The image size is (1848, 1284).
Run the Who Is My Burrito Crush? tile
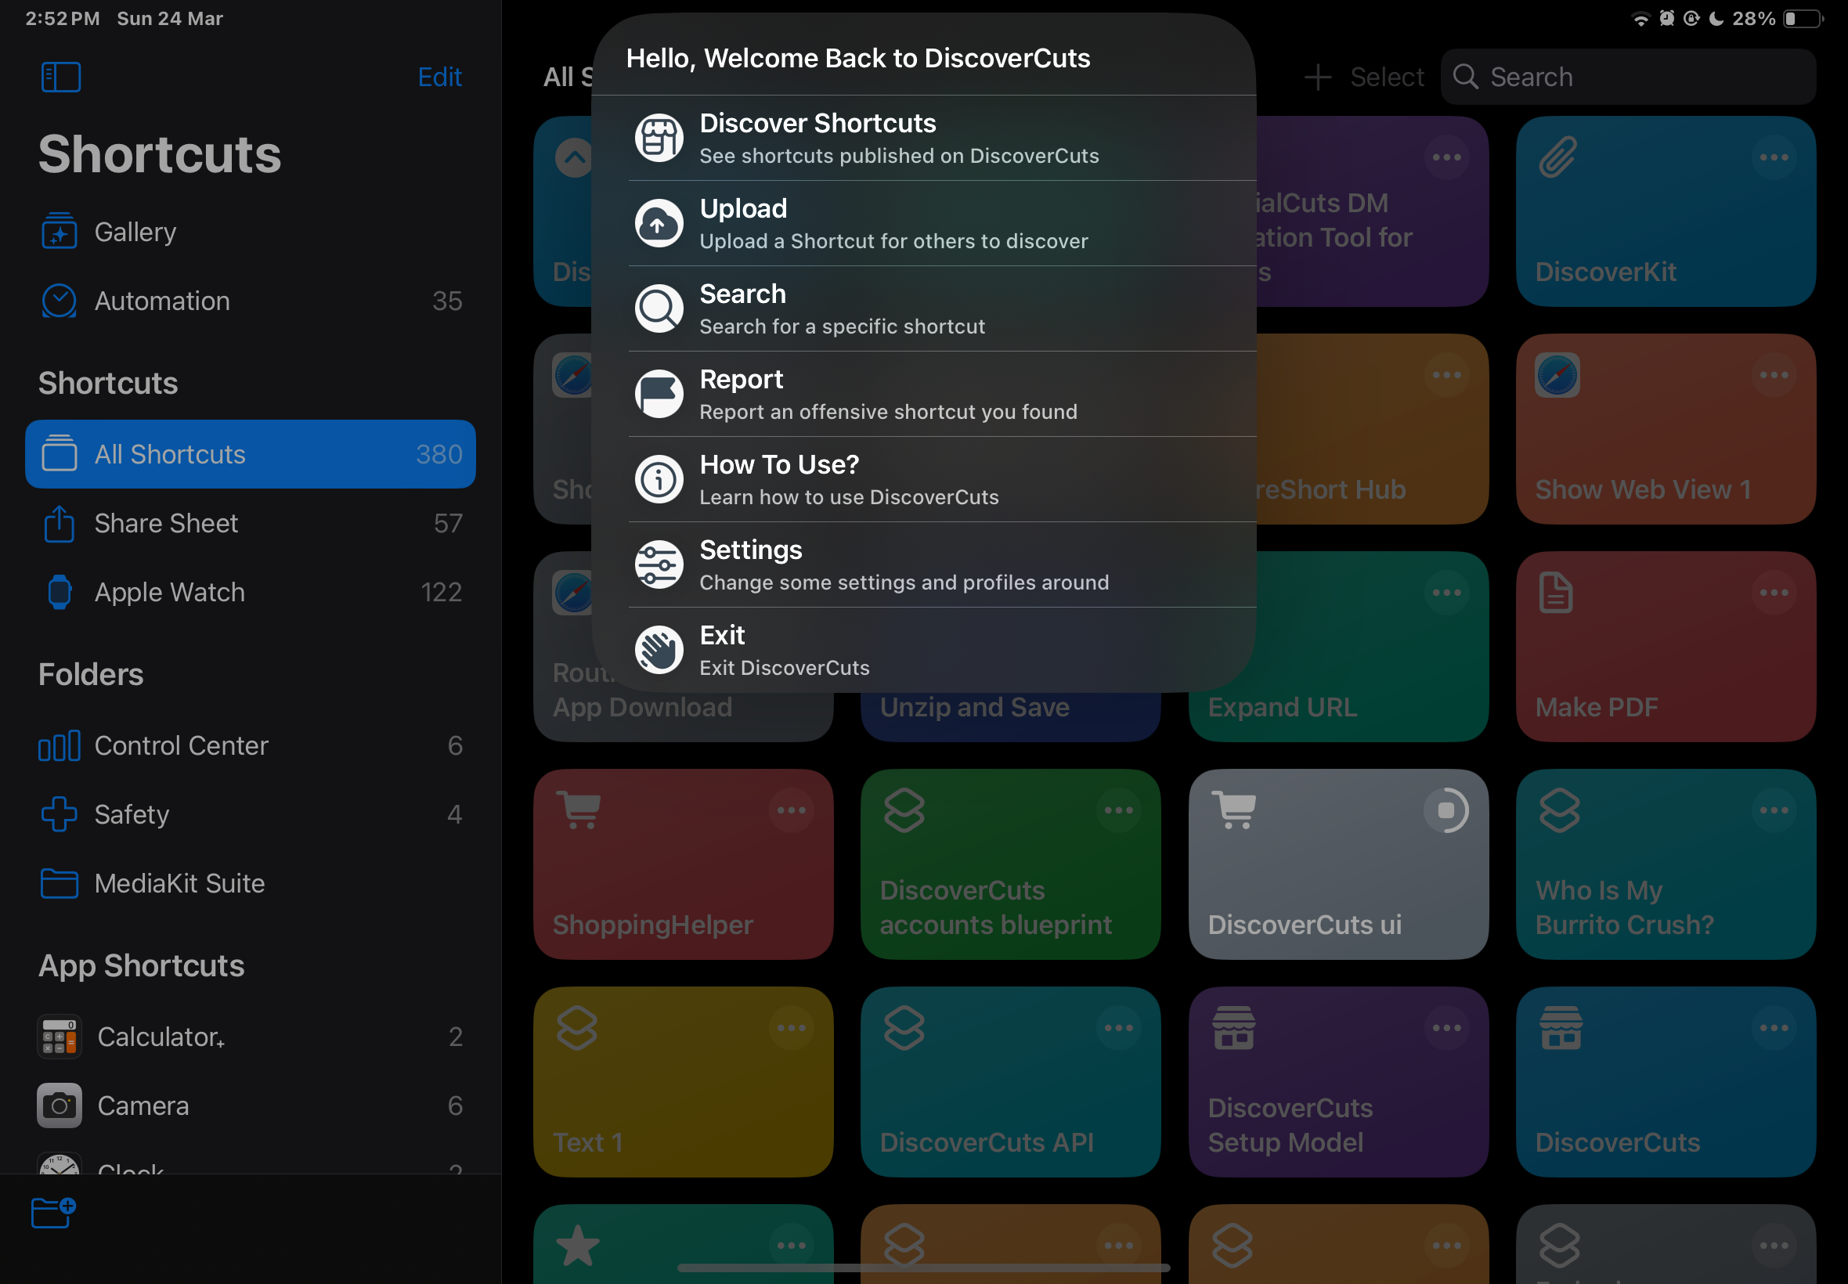click(1666, 864)
